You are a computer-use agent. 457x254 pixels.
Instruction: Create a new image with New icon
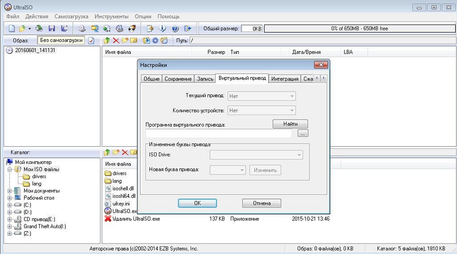(12, 28)
